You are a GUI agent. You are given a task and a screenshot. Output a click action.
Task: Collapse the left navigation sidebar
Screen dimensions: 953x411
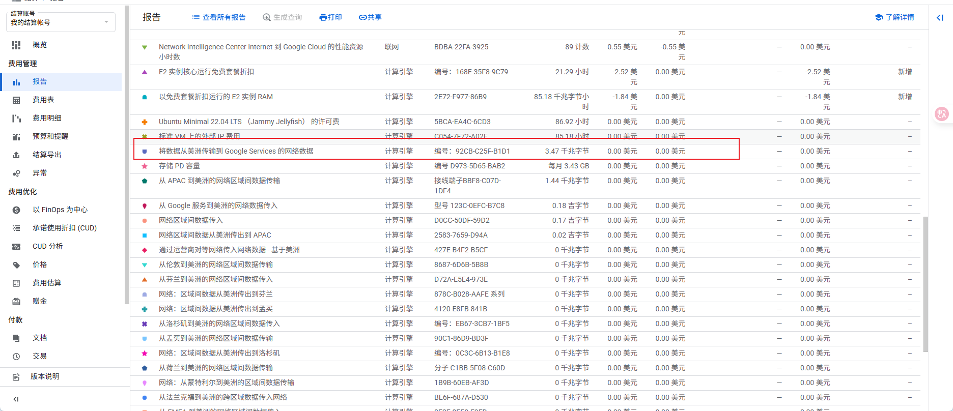pos(16,399)
